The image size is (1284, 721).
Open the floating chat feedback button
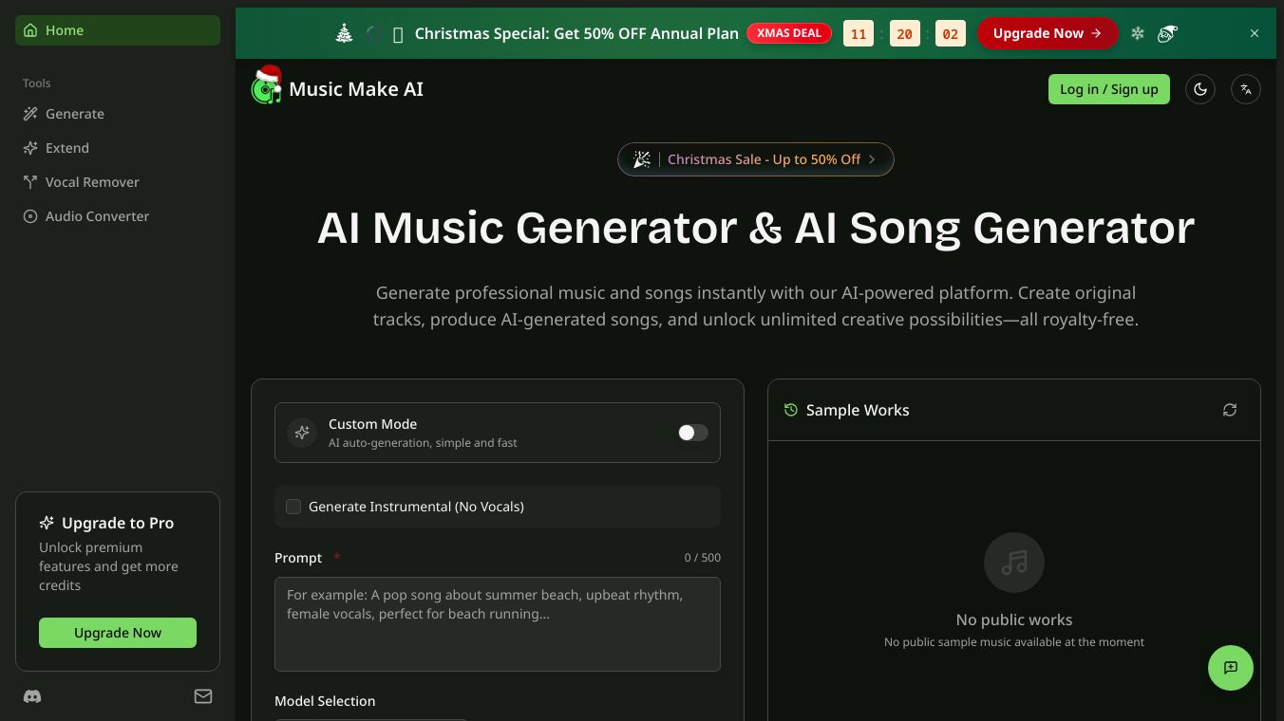tap(1231, 668)
